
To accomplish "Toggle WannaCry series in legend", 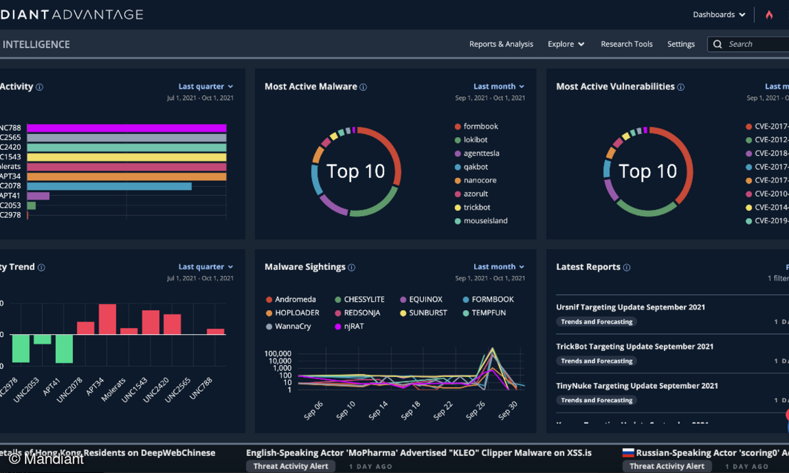I will [x=288, y=327].
